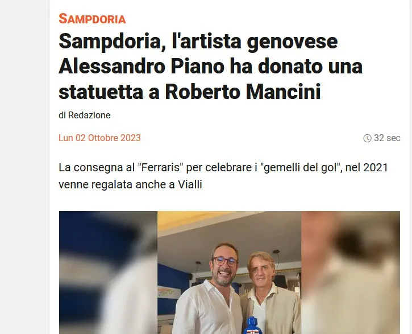This screenshot has height=334, width=412.
Task: Click the date Lun 02 Ottobre 2023
Action: pos(99,138)
